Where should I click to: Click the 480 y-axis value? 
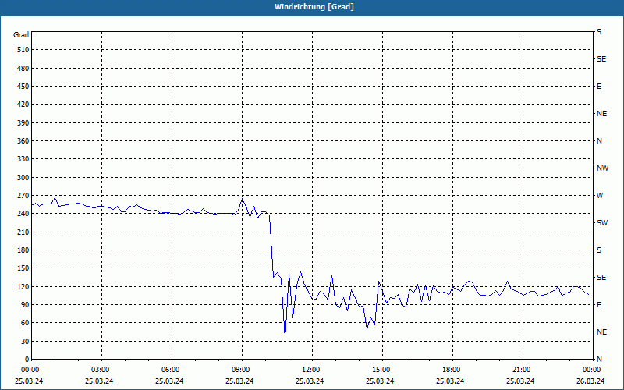(23, 69)
